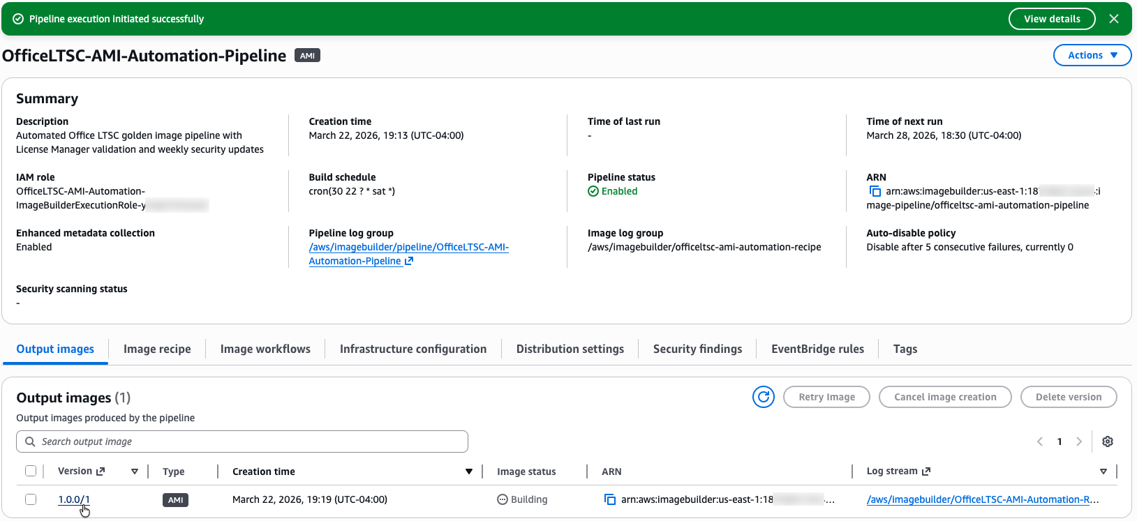Click 'March 28, 2026, 18:30' next run time
The height and width of the screenshot is (521, 1137).
pyautogui.click(x=944, y=135)
